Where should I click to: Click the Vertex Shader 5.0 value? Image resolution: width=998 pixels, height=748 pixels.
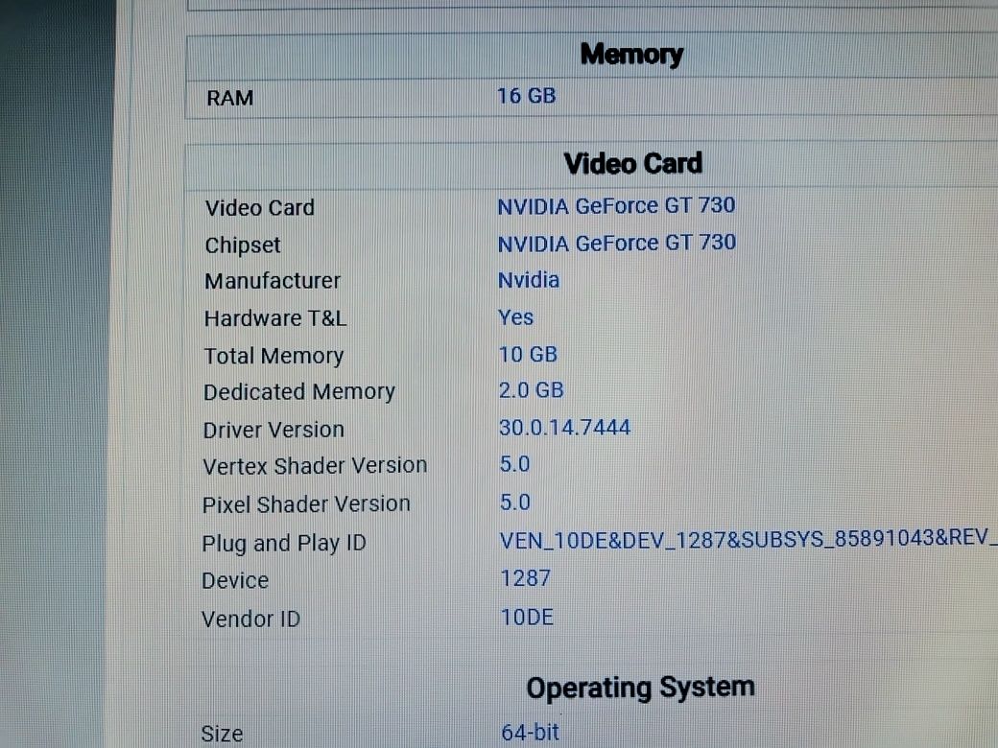coord(514,464)
